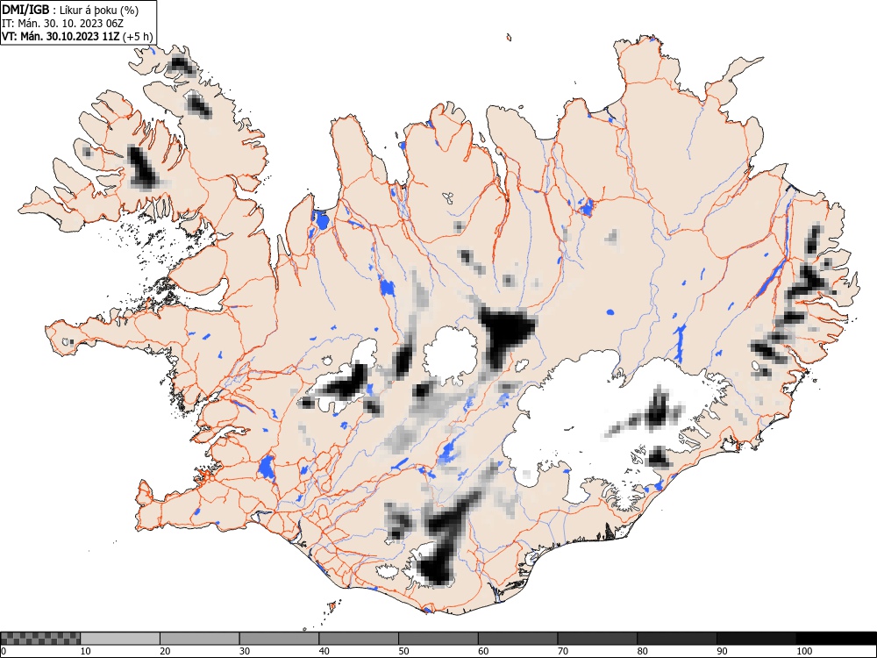Click the 'IT: Mán. 30. 10. 2023 06Z' line
877x658 pixels.
(x=62, y=24)
